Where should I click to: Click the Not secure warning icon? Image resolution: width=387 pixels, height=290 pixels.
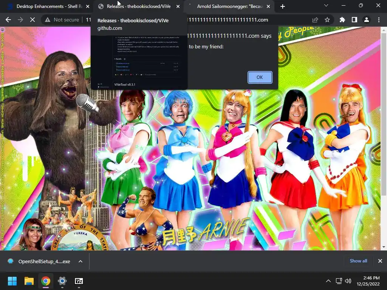[x=47, y=20]
